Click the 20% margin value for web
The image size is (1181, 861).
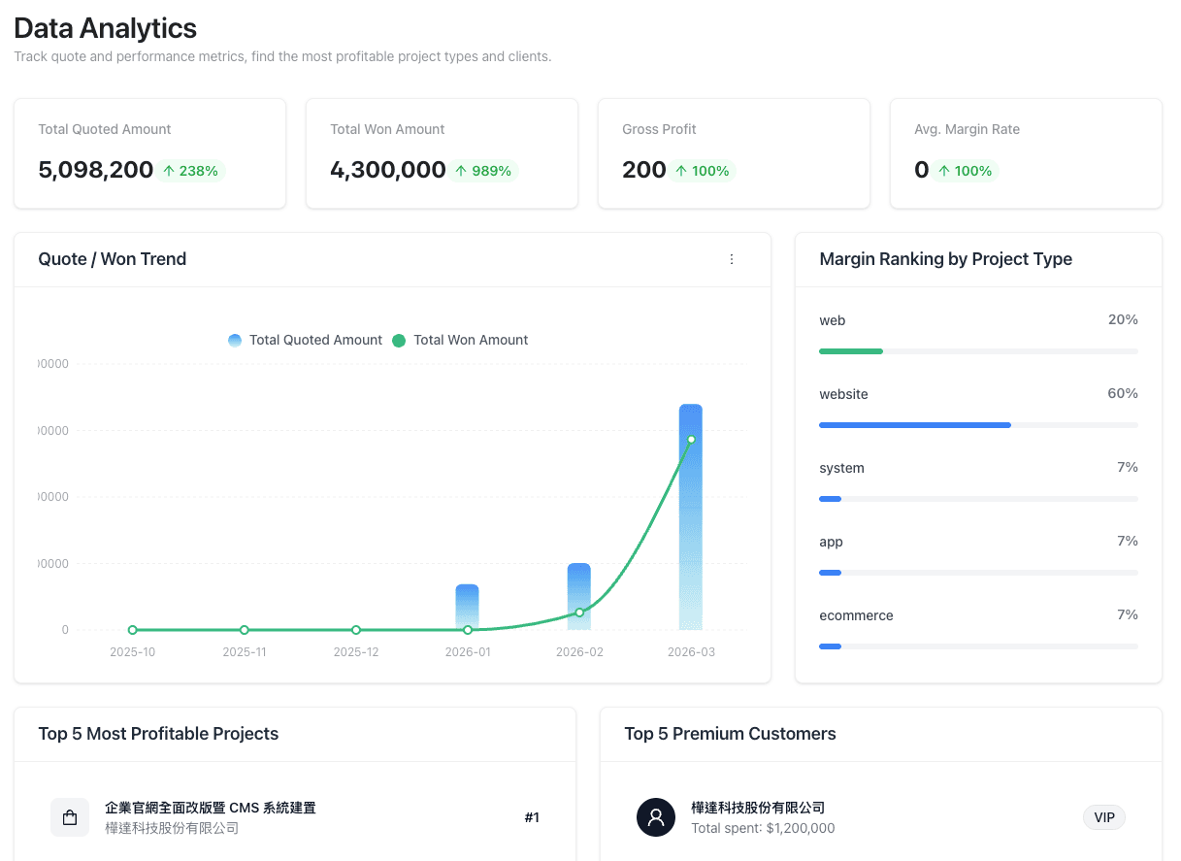click(x=1123, y=319)
